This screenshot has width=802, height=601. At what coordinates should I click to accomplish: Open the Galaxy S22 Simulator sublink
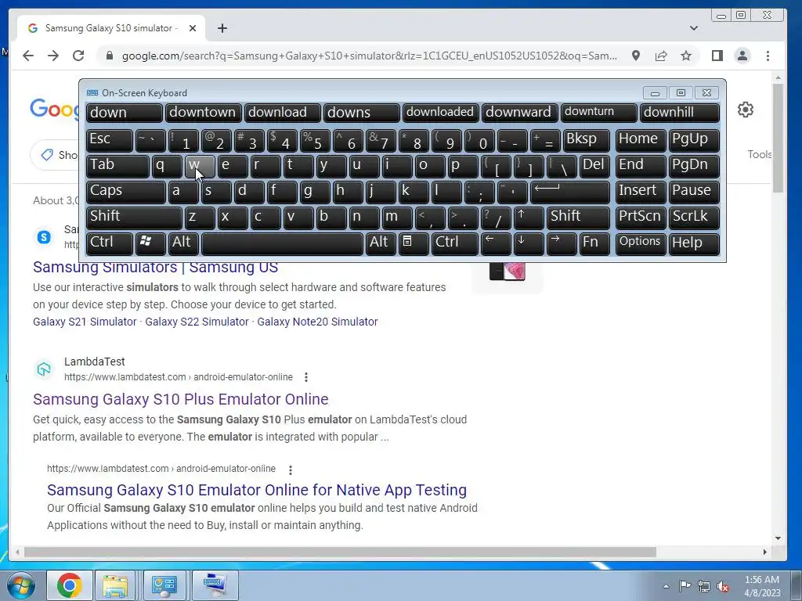tap(197, 322)
